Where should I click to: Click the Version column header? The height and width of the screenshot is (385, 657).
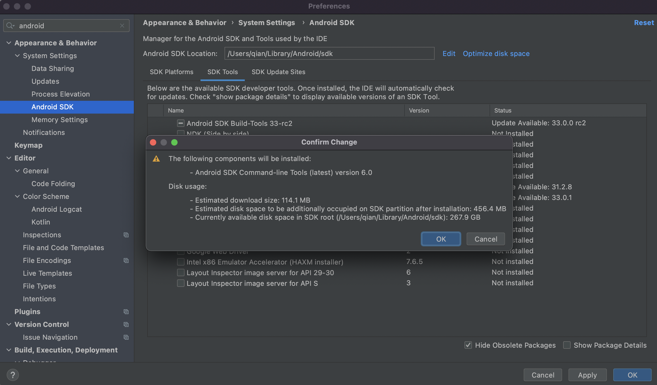447,110
